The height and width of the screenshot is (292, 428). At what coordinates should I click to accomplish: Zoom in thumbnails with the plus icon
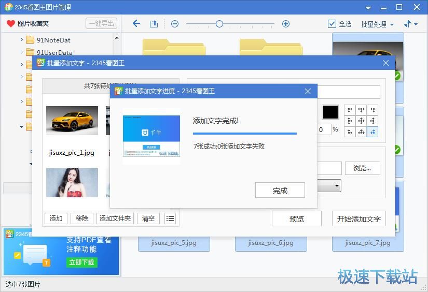pyautogui.click(x=286, y=24)
